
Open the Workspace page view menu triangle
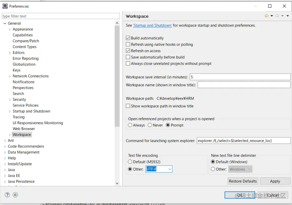[x=288, y=16]
